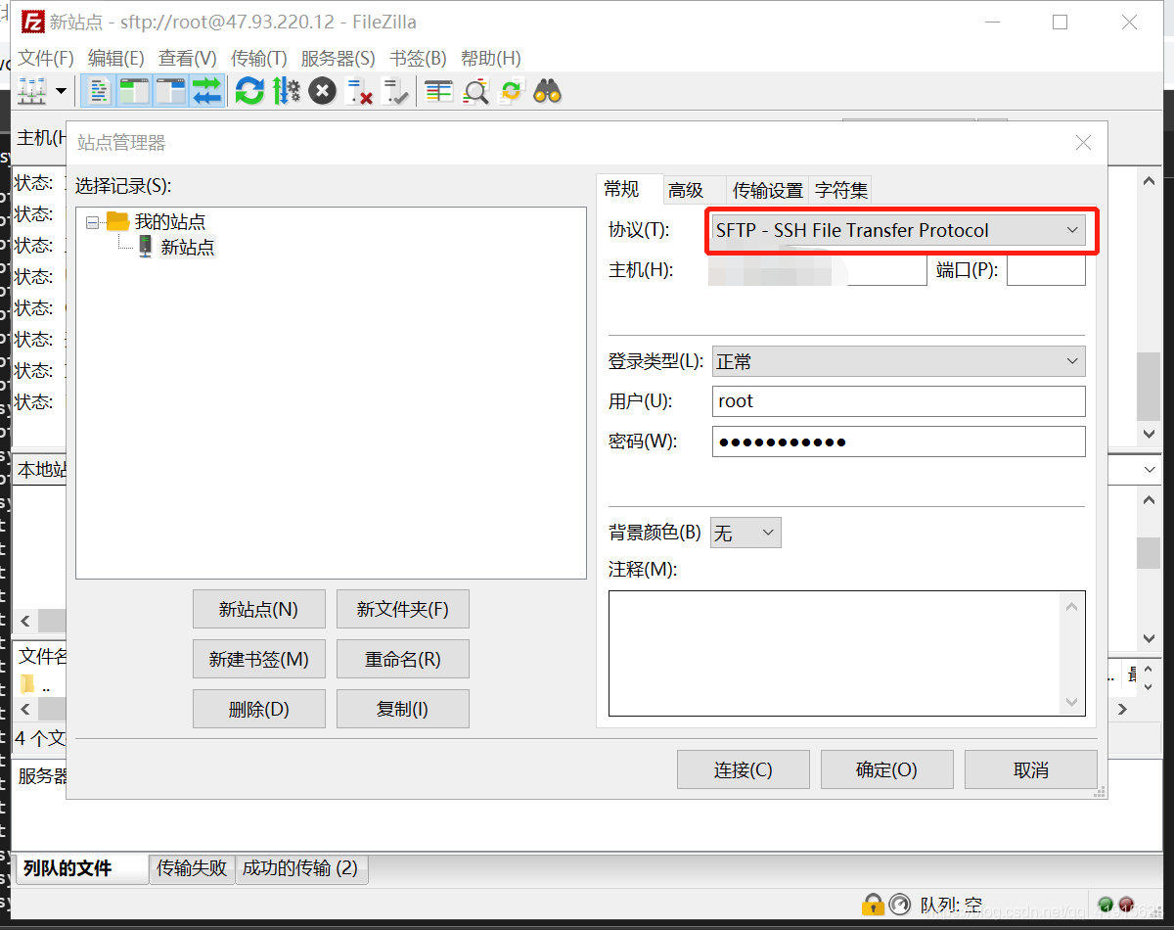Click the FileZilla logo in title bar
Viewport: 1174px width, 930px height.
(x=31, y=22)
